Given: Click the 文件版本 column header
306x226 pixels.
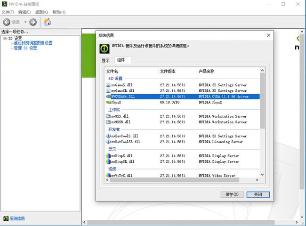Looking at the screenshot, I should [x=177, y=71].
